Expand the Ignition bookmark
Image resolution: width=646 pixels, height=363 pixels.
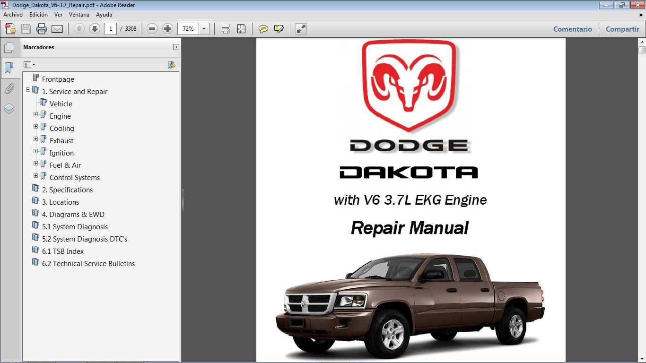tap(35, 151)
